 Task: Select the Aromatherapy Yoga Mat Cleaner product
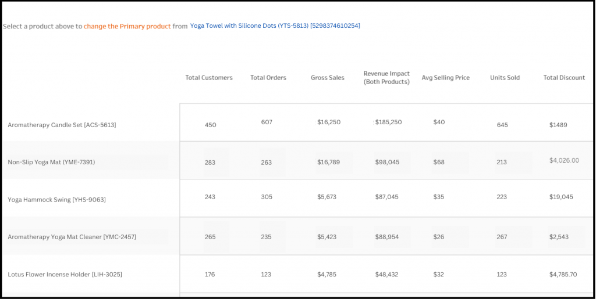pyautogui.click(x=72, y=237)
